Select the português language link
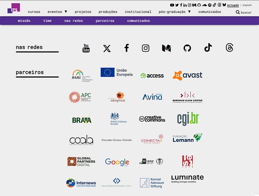Screen dimensions: 259x196 pyautogui.click(x=233, y=5)
